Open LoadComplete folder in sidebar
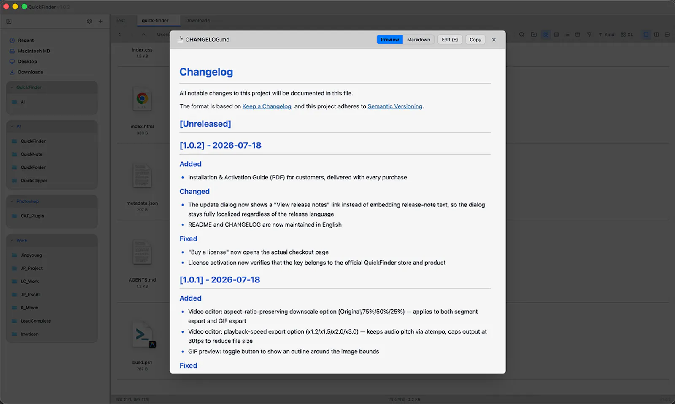 click(x=35, y=321)
